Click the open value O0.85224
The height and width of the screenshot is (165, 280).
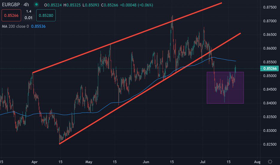[x=53, y=5]
